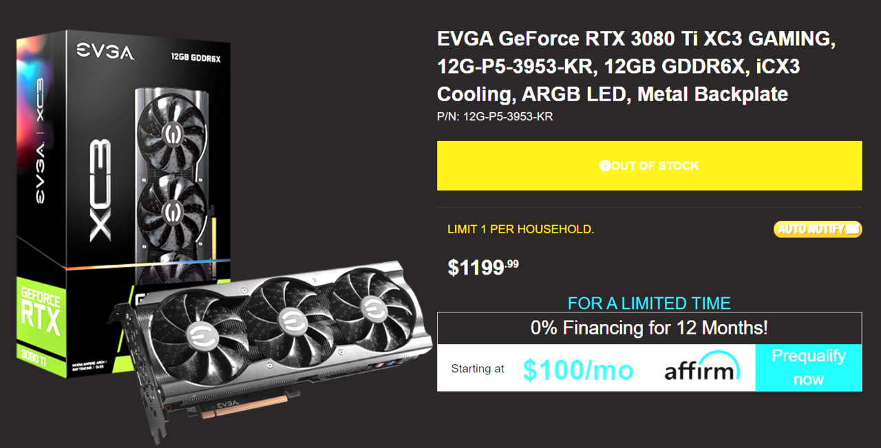881x448 pixels.
Task: Select the P/N 12G-P5-3953-KR text
Action: [x=495, y=117]
